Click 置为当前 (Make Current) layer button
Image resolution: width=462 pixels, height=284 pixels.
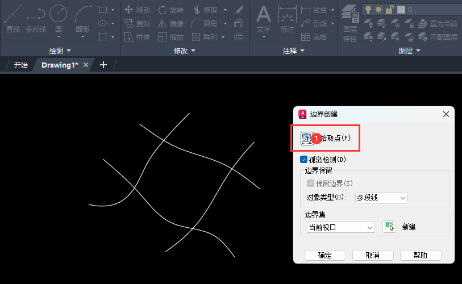pos(438,23)
